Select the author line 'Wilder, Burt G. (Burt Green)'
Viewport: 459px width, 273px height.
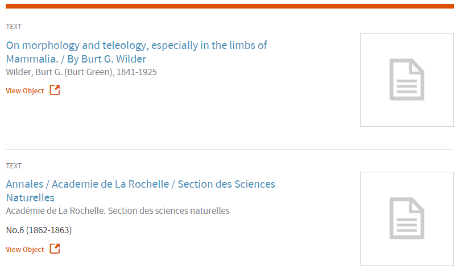[x=60, y=72]
